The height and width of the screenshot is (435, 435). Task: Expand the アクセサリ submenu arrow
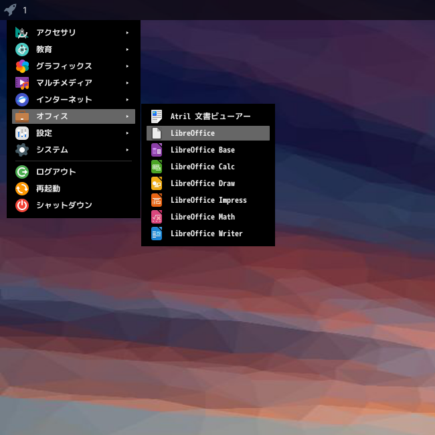click(127, 33)
